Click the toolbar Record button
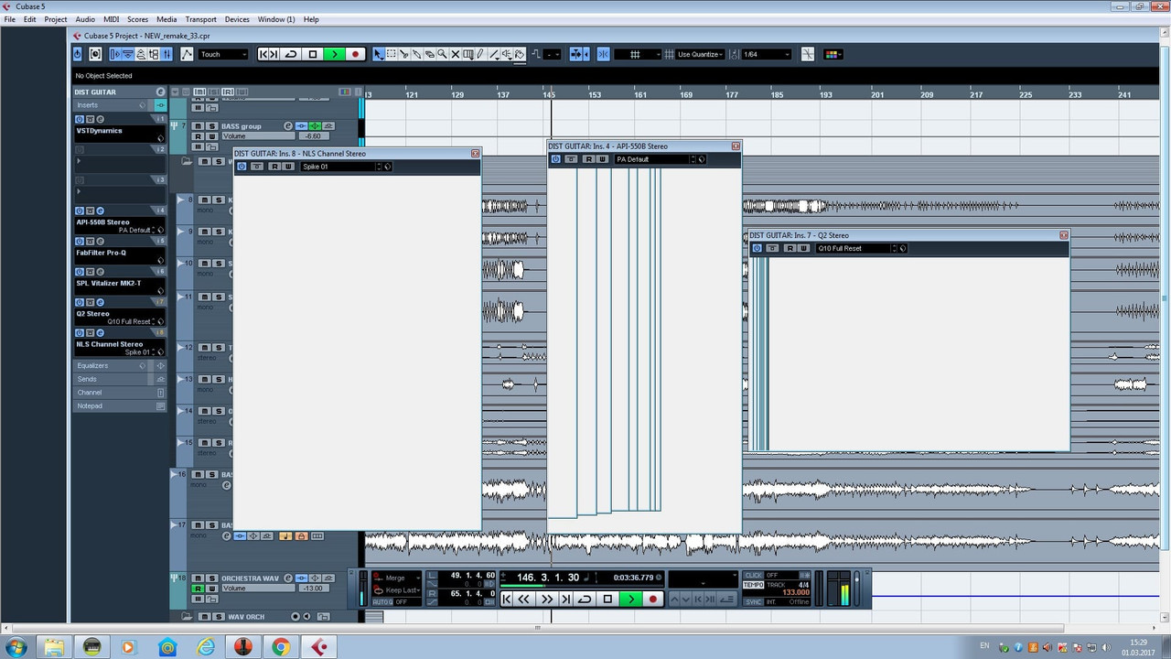1171x659 pixels. click(x=356, y=54)
